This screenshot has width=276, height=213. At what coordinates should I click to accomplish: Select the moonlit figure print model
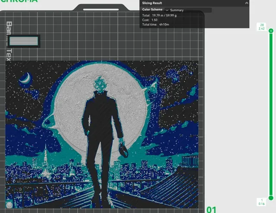(102, 135)
